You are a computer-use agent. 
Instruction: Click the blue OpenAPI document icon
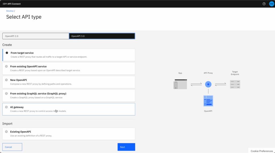pyautogui.click(x=208, y=101)
